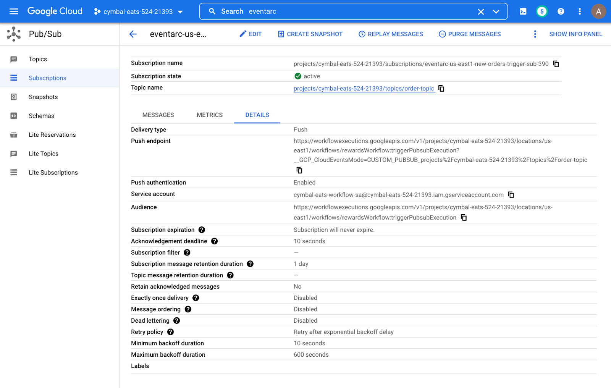Open the main hamburger navigation menu
This screenshot has height=388, width=611.
pos(14,11)
